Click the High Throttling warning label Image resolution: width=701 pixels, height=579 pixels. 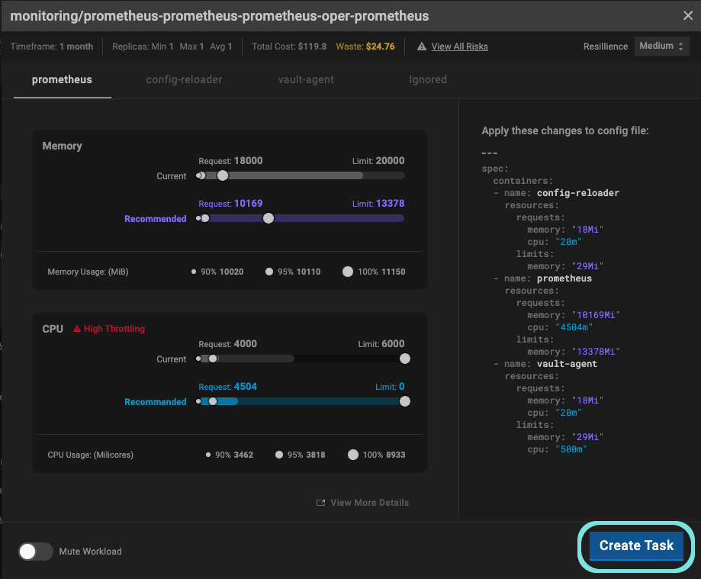(x=114, y=329)
